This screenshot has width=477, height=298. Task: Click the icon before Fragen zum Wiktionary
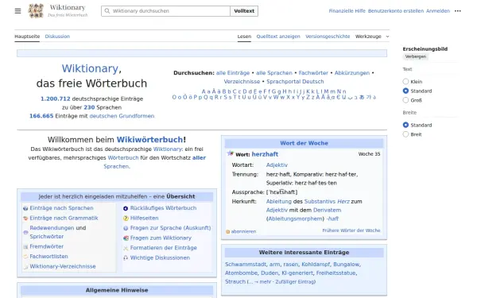[x=126, y=238]
